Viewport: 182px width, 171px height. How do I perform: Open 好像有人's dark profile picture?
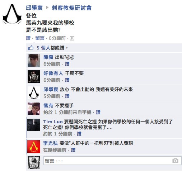(x=34, y=76)
